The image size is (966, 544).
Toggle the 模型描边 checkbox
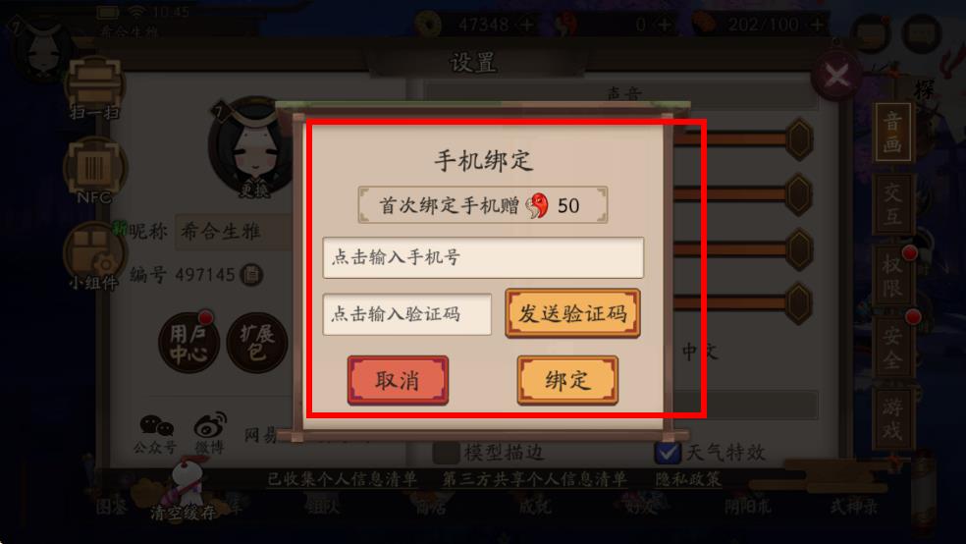pos(446,453)
